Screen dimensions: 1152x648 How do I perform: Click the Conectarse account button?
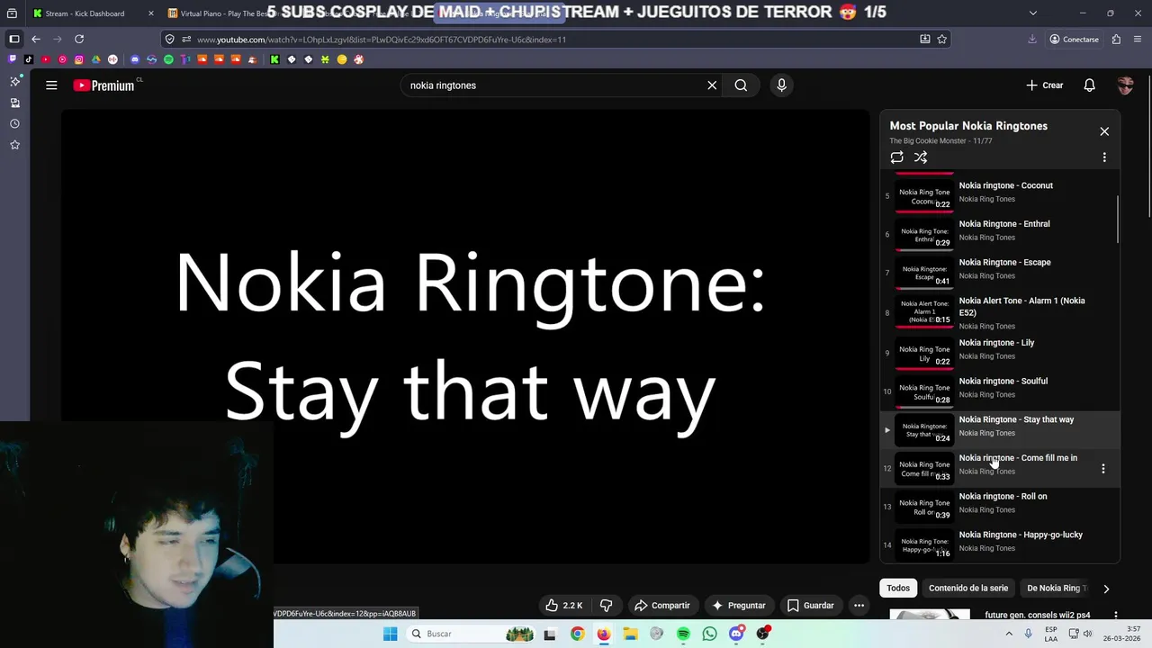point(1075,40)
